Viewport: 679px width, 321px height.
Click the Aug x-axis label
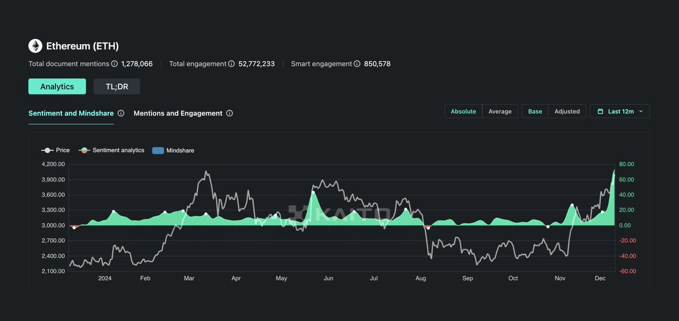pyautogui.click(x=420, y=279)
